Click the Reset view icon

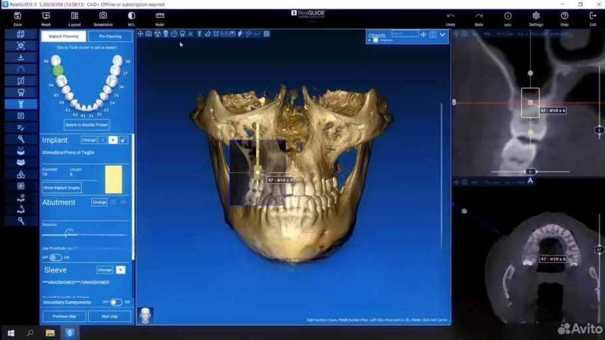[x=46, y=19]
